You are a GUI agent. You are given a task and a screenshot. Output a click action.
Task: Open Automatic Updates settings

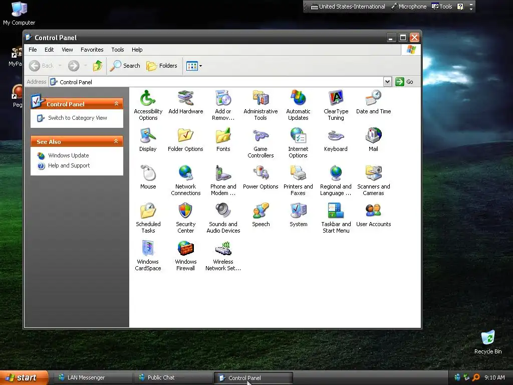298,105
